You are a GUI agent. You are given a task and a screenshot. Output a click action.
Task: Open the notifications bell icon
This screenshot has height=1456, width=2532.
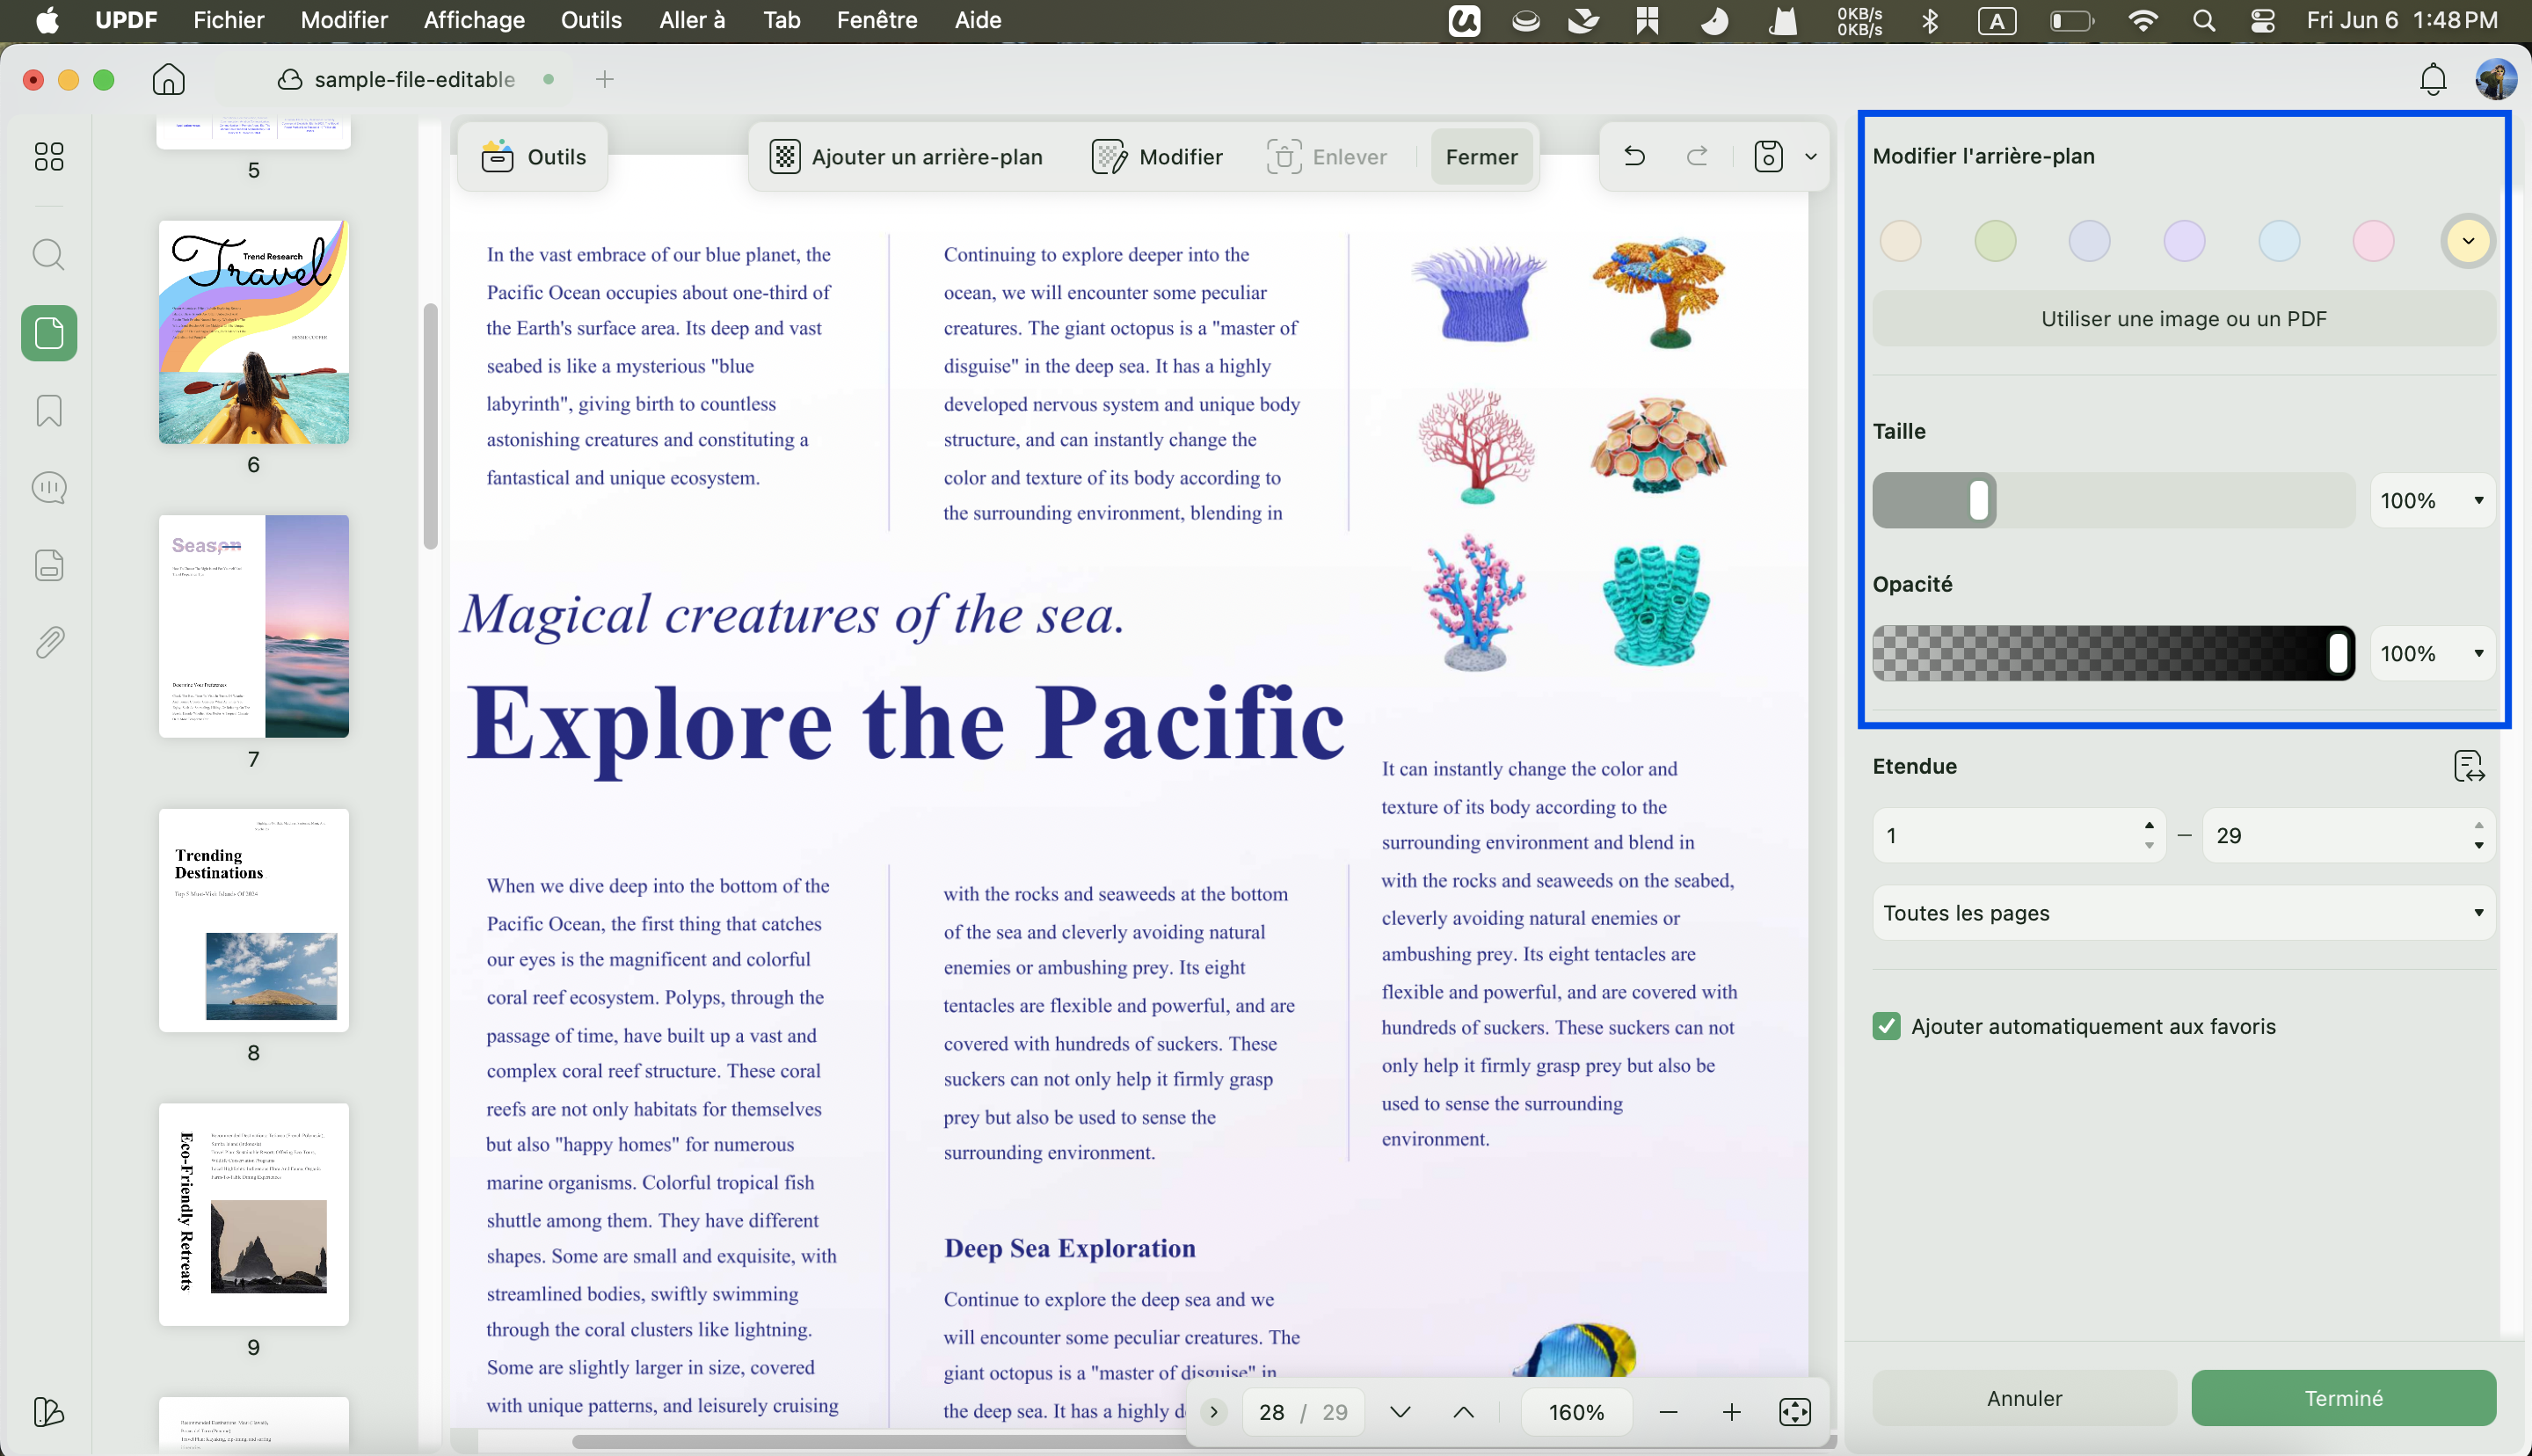tap(2432, 79)
